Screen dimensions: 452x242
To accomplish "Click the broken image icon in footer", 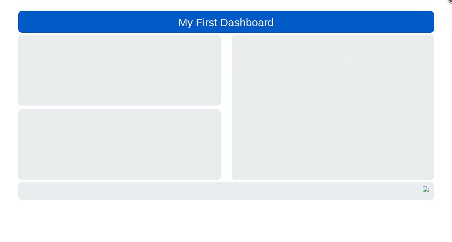I will (425, 189).
